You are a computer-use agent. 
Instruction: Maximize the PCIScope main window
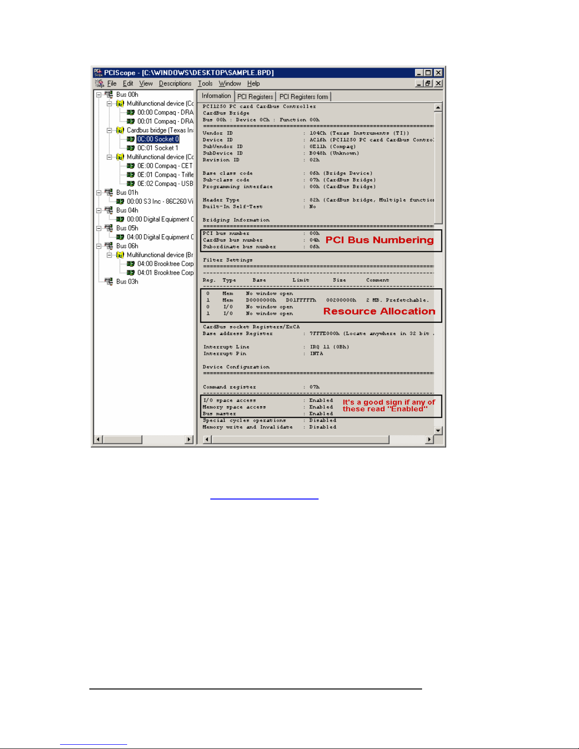pos(428,73)
